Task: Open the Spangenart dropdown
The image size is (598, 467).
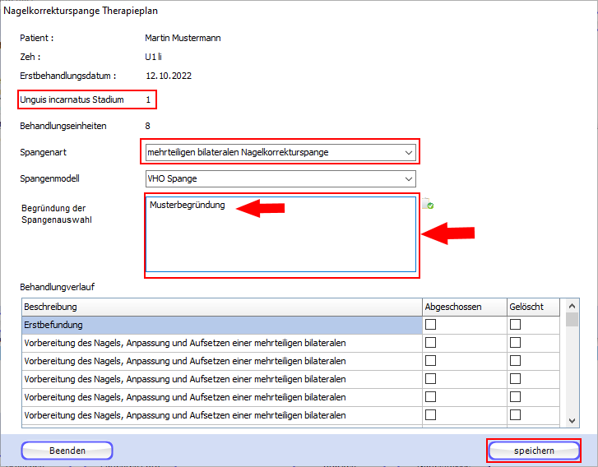Action: pyautogui.click(x=409, y=152)
